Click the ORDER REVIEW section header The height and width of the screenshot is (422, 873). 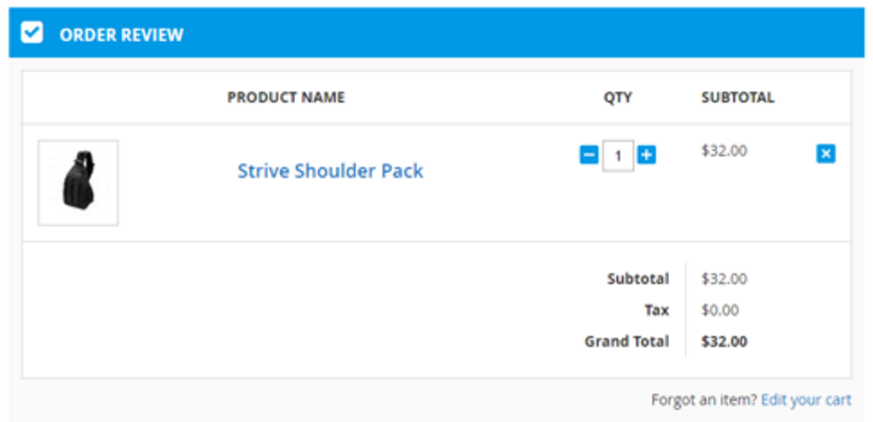(121, 35)
